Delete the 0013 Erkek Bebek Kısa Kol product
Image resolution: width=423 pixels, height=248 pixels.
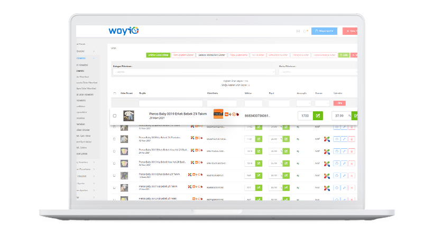pyautogui.click(x=352, y=151)
